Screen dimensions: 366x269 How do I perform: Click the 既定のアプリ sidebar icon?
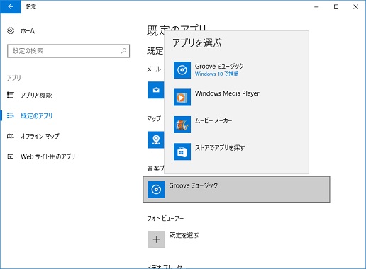tap(11, 115)
